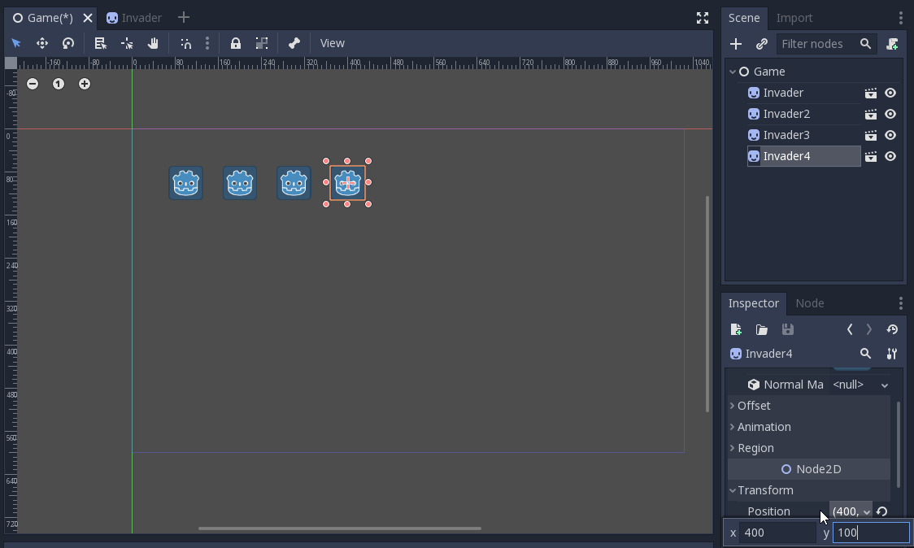914x548 pixels.
Task: Open the Inspector object properties tools menu
Action: tap(892, 354)
